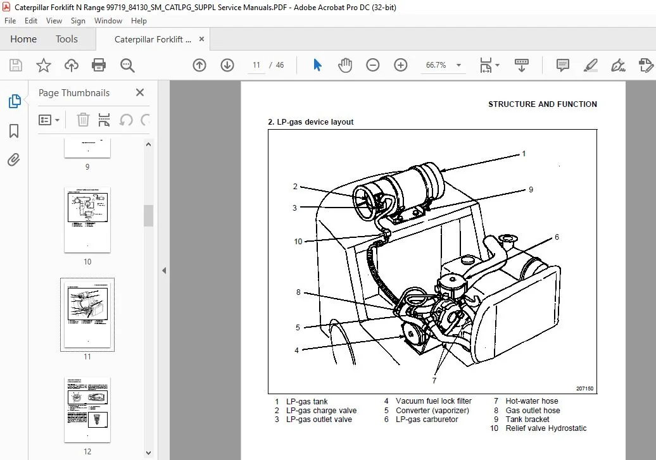Open zoom level dropdown arrow

point(458,65)
